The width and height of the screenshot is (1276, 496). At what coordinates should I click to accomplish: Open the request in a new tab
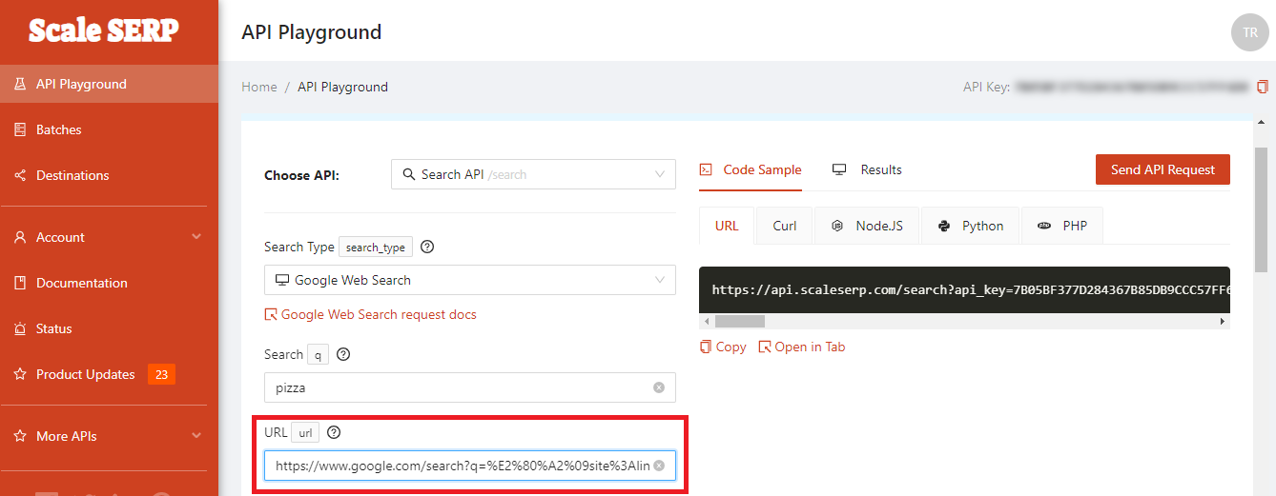[802, 347]
